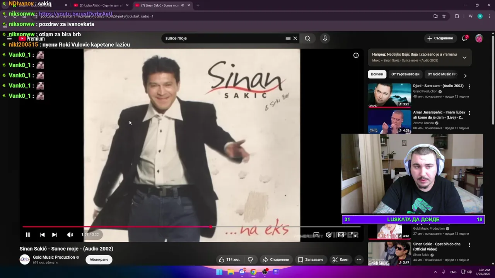Go to YouTube Premium home logo
This screenshot has height=278, width=495.
(x=32, y=39)
